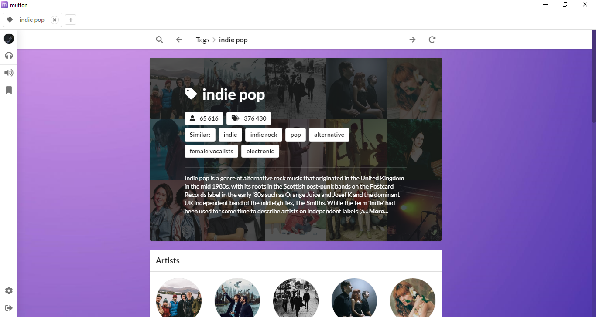The width and height of the screenshot is (596, 317).
Task: Click the first artist thumbnail under Artists
Action: tap(179, 297)
